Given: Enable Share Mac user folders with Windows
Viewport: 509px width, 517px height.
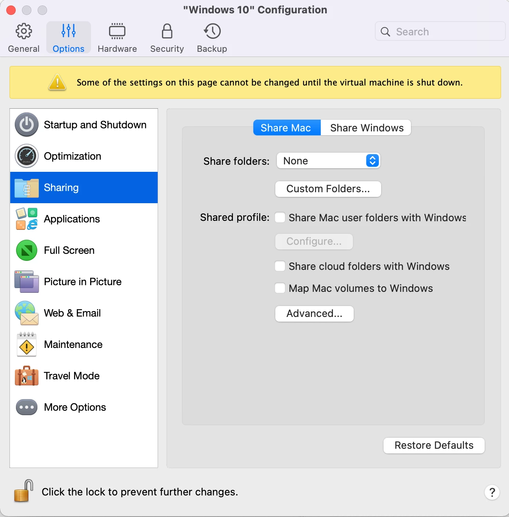Looking at the screenshot, I should coord(280,217).
